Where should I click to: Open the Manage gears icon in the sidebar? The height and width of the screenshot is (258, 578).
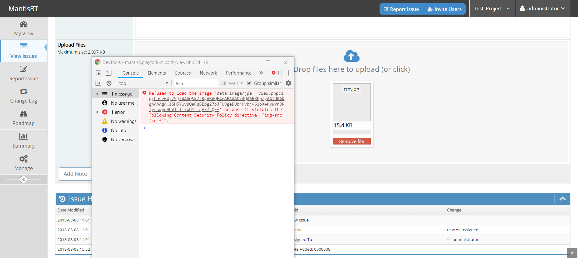pos(23,159)
